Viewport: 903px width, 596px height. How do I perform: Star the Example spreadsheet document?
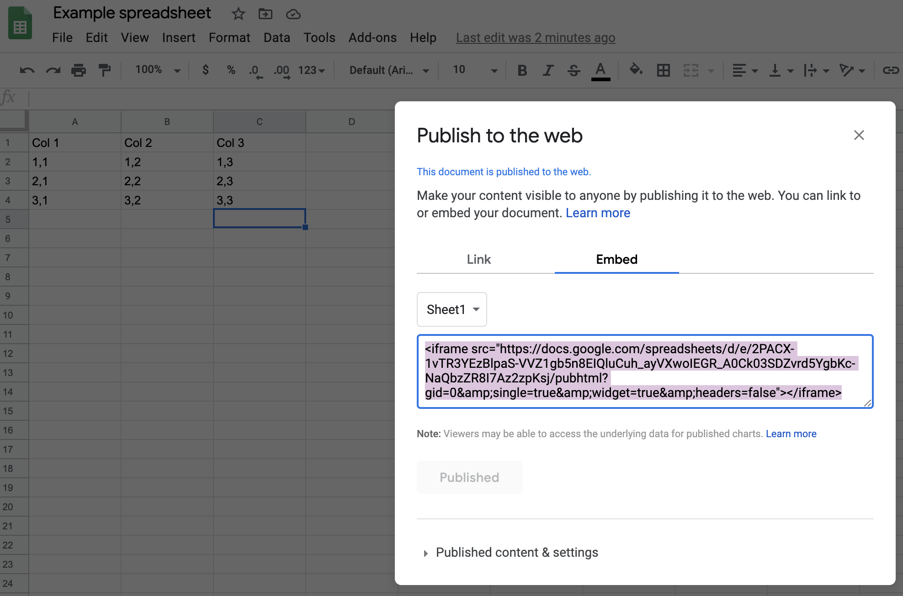[x=238, y=14]
